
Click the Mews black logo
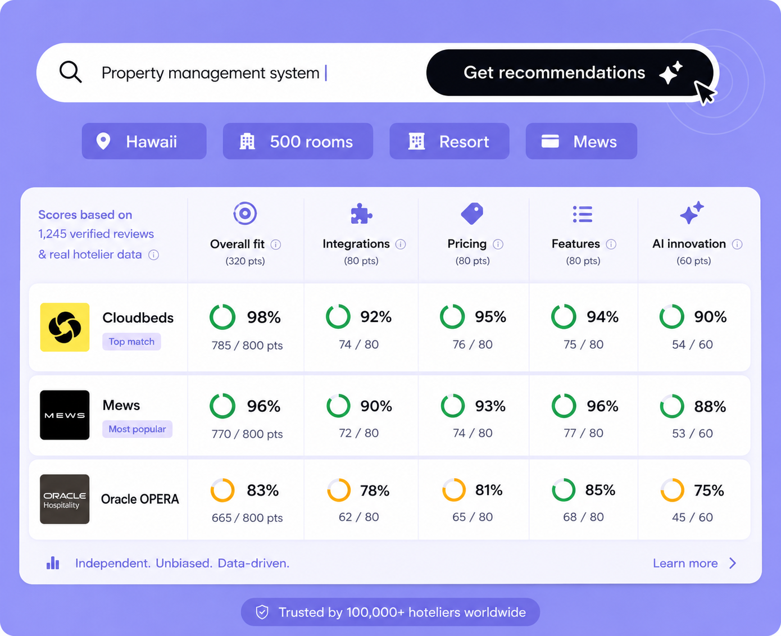point(65,415)
